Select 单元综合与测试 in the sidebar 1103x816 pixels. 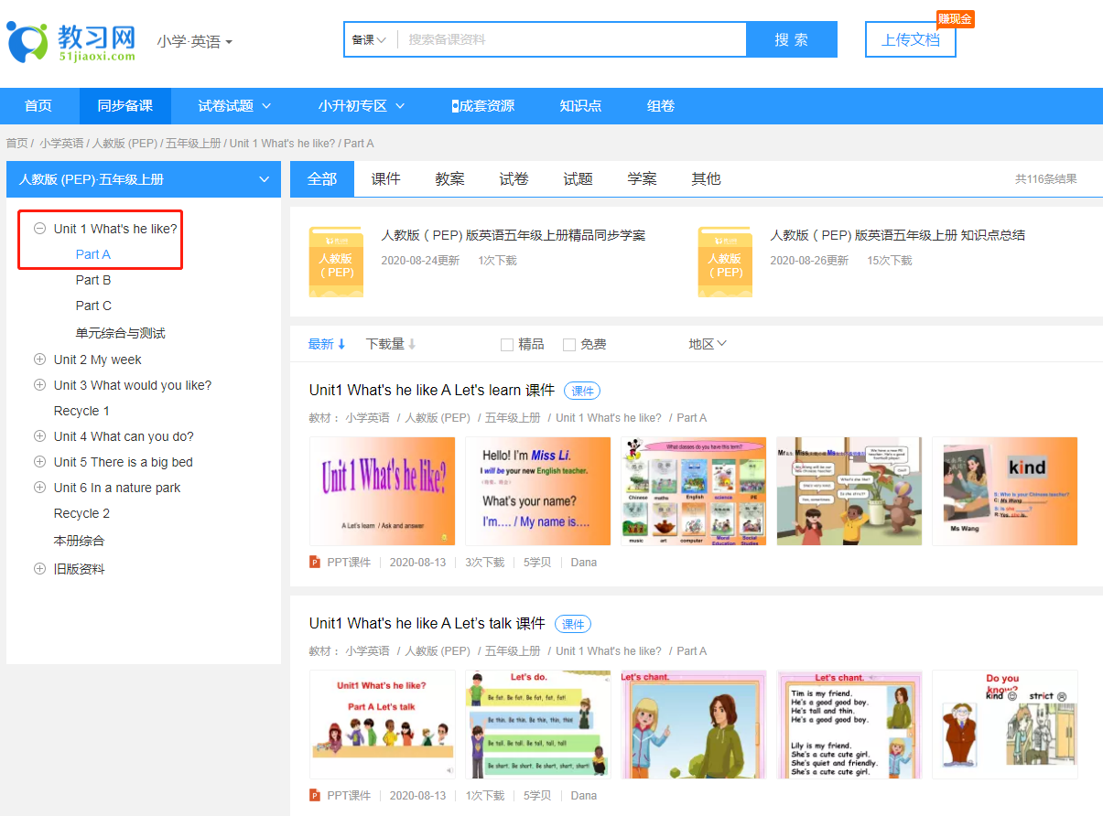point(121,333)
